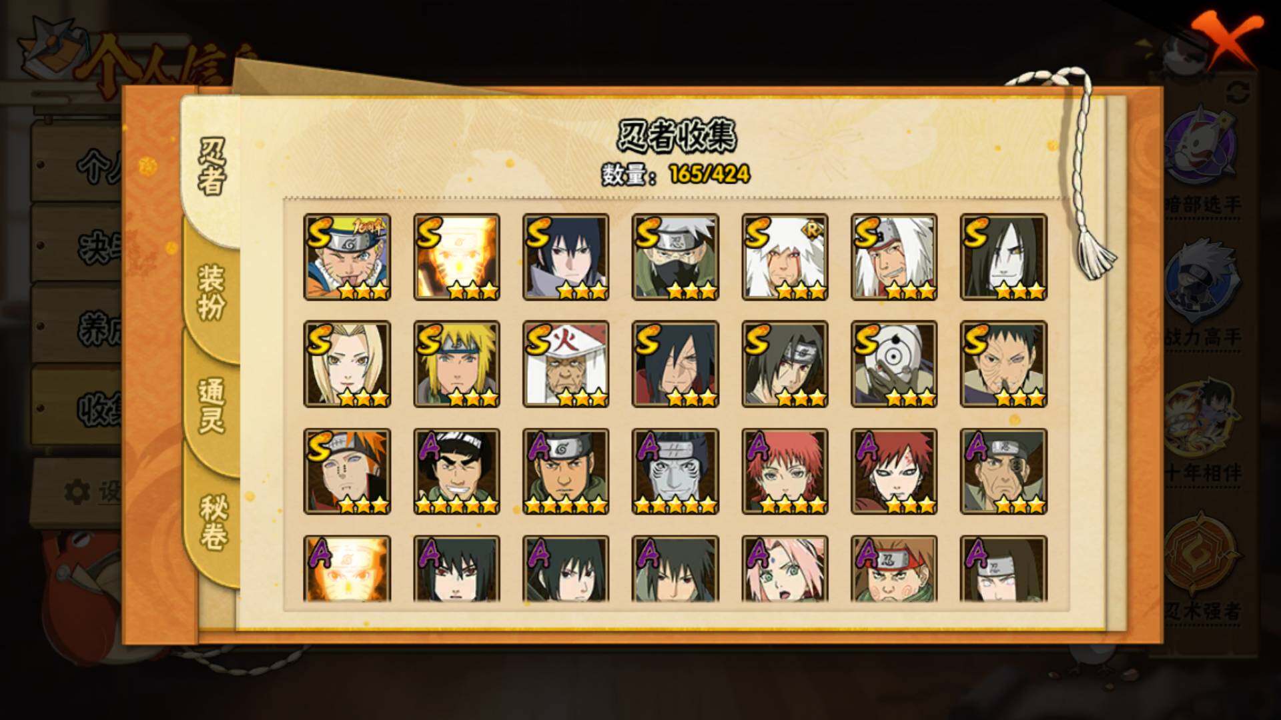Open the 暗部选手 badge

click(1202, 160)
